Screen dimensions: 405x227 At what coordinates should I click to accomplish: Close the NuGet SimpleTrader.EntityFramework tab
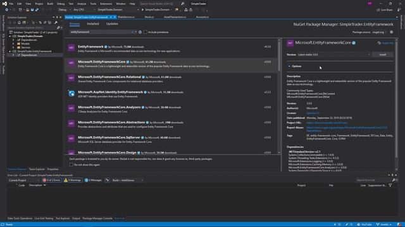point(115,17)
